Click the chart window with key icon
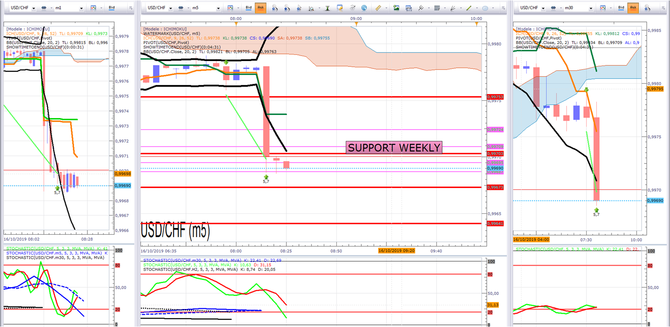The height and width of the screenshot is (327, 670). 340,8
